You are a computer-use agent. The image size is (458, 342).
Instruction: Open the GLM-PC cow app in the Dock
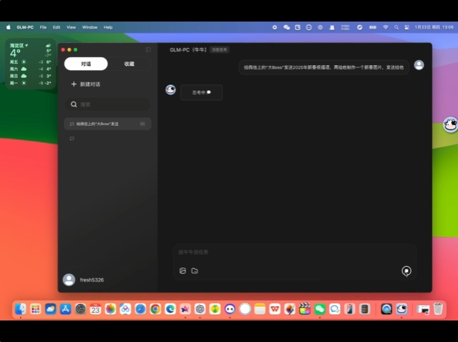click(402, 309)
